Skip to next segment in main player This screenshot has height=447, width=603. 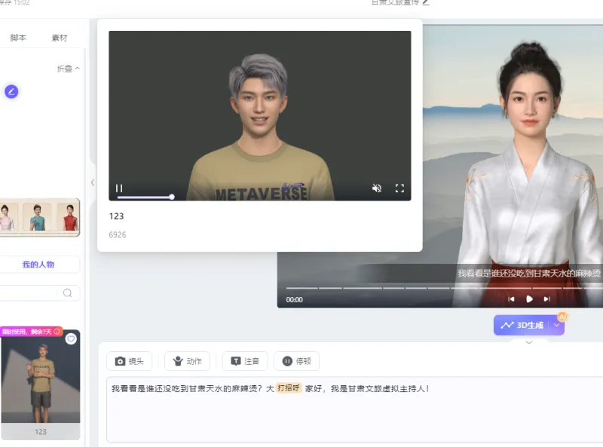pos(547,299)
